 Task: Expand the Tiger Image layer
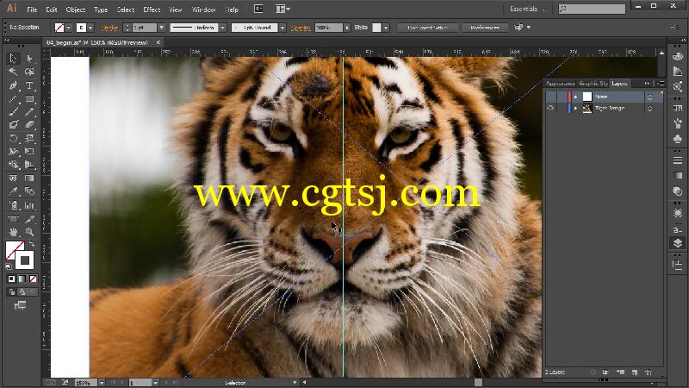pos(575,109)
